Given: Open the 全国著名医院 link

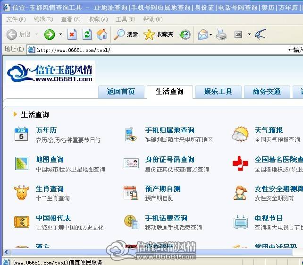Looking at the screenshot, I should [x=278, y=160].
